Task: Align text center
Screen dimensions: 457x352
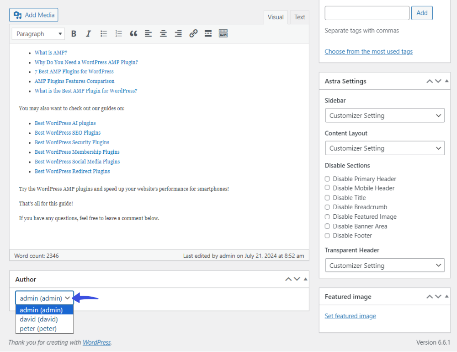Action: [x=163, y=34]
